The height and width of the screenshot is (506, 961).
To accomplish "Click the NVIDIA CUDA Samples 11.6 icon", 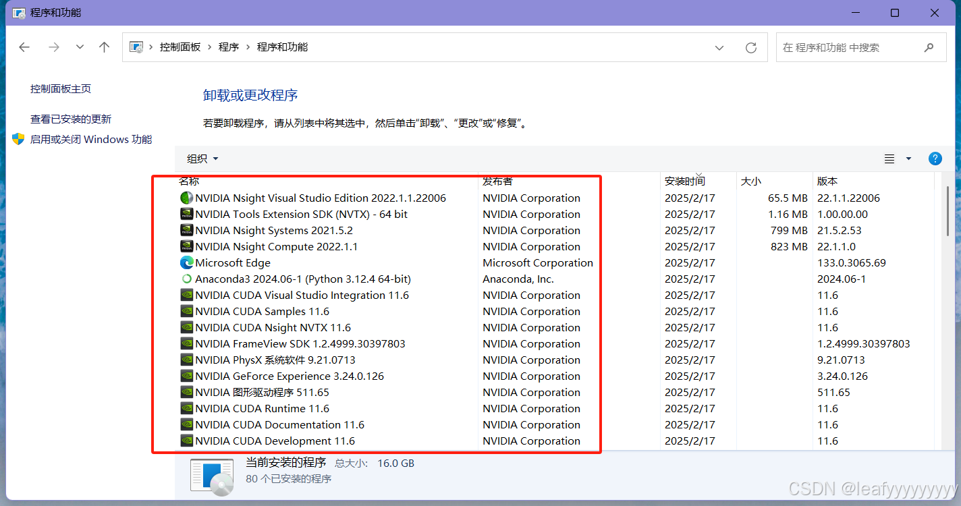I will click(187, 311).
